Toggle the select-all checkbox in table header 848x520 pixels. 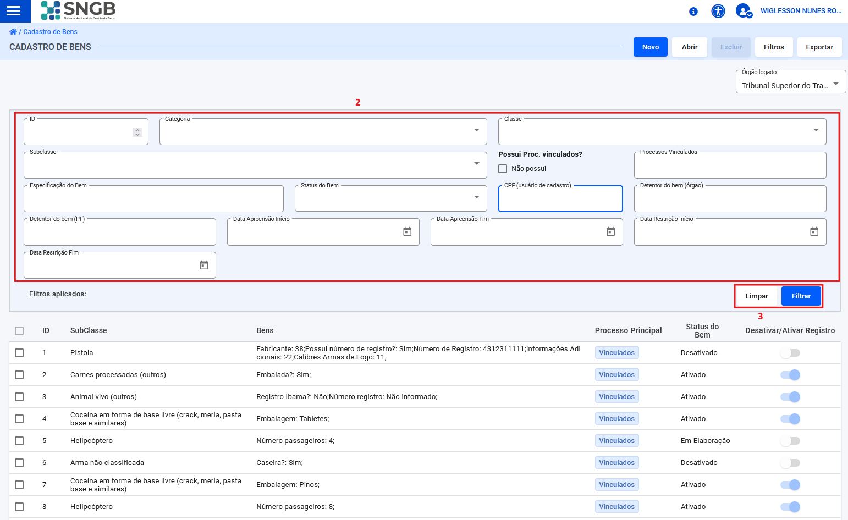19,331
